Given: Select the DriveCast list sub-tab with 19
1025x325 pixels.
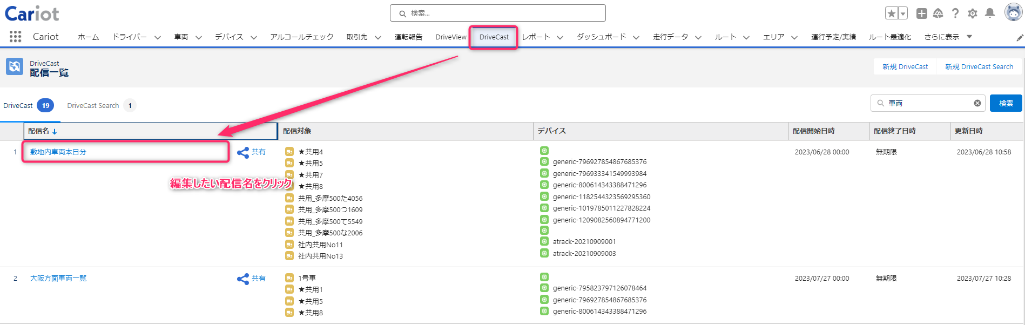Looking at the screenshot, I should pos(28,105).
